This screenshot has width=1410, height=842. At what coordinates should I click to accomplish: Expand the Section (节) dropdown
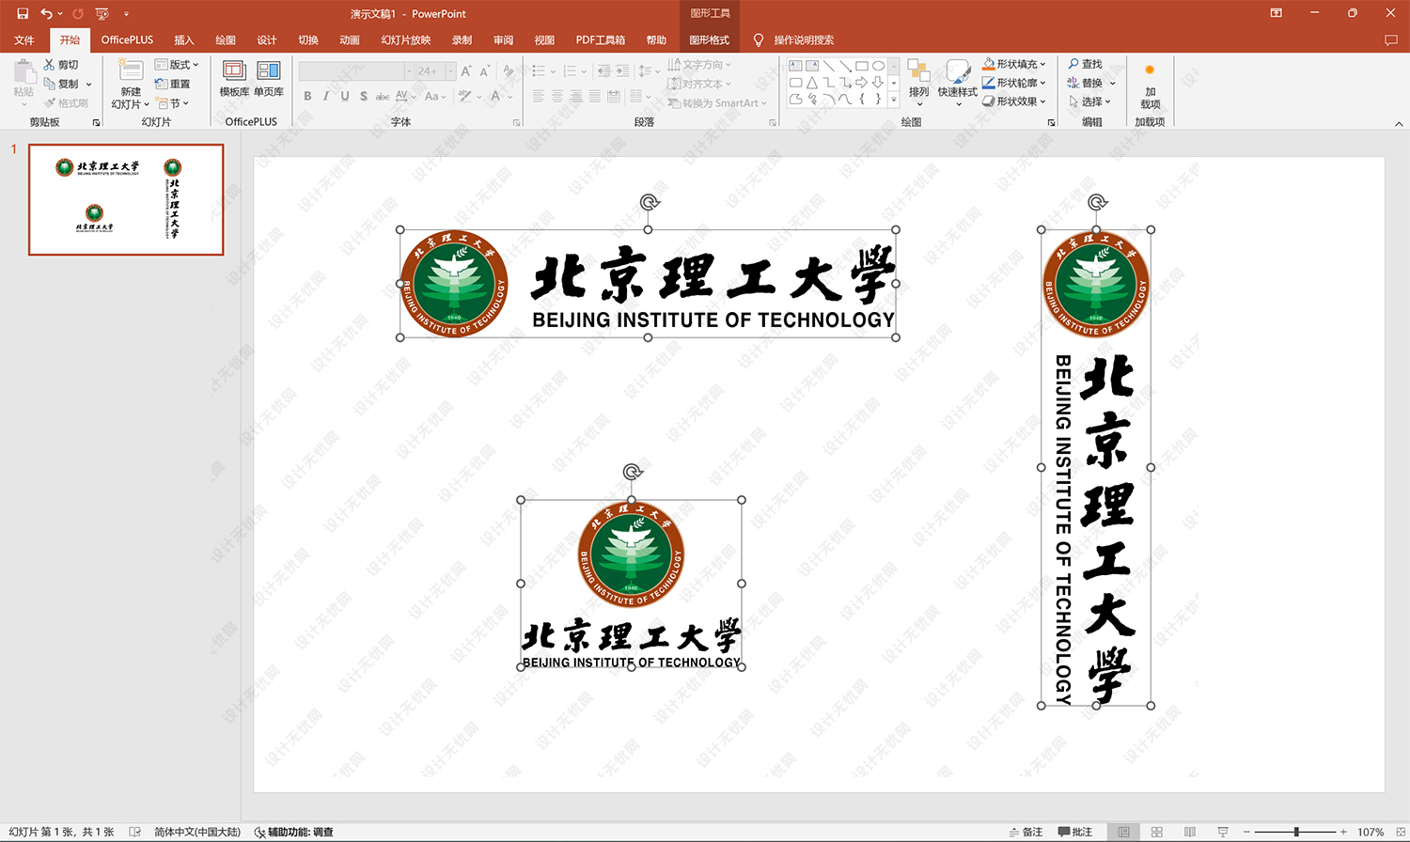click(x=173, y=103)
